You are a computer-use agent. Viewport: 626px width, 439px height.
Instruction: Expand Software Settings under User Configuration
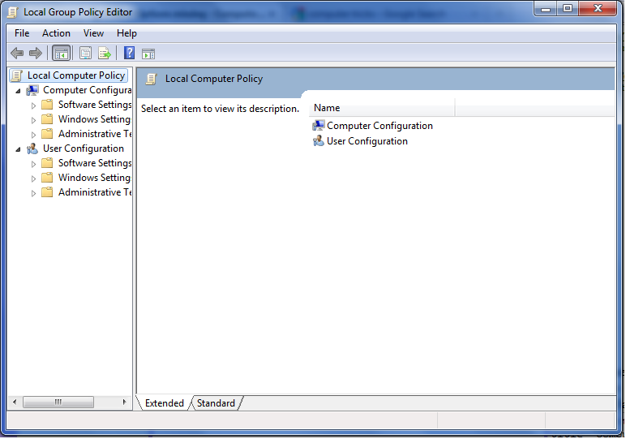[x=33, y=164]
